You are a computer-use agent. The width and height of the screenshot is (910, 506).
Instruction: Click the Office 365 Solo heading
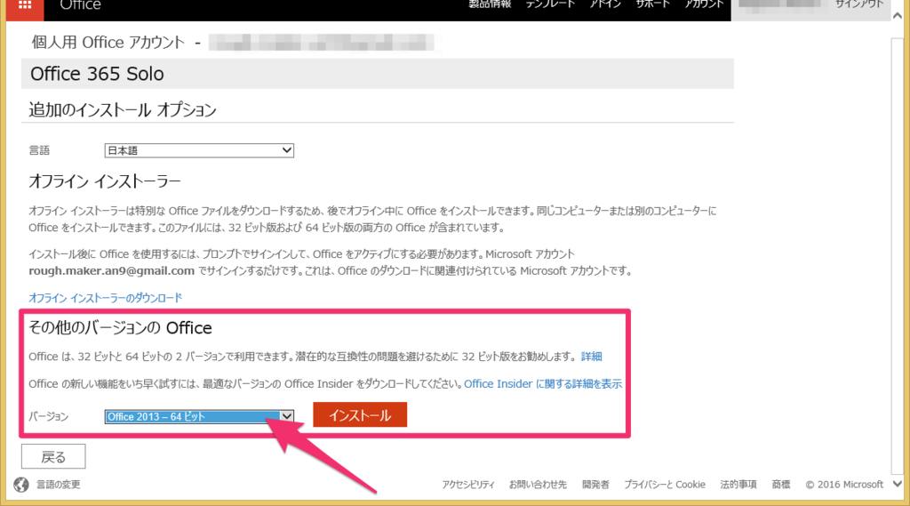[97, 74]
